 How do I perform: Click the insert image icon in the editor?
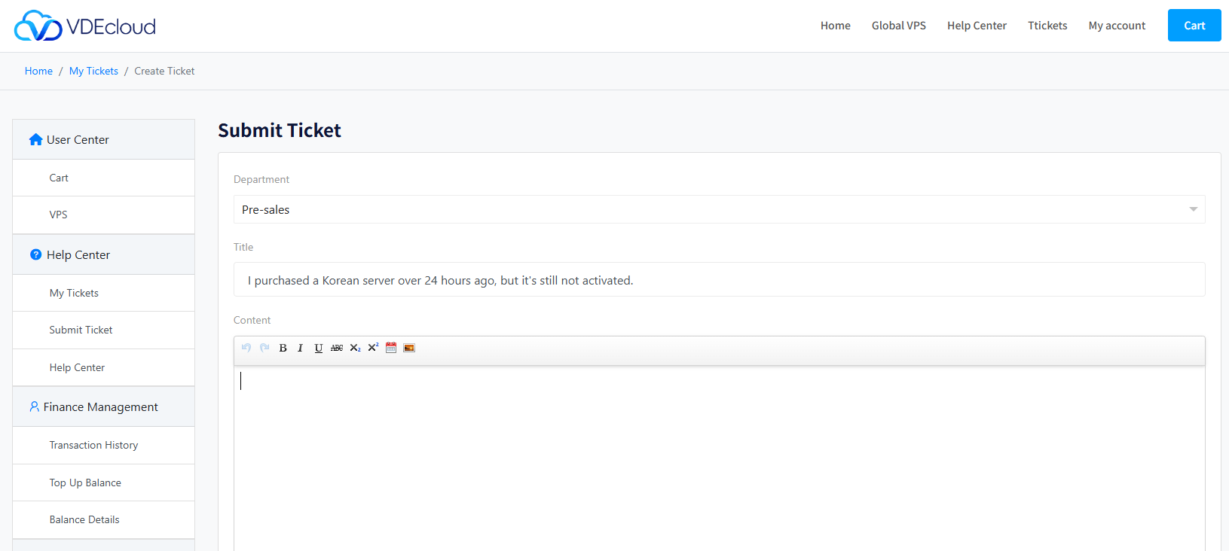coord(409,348)
